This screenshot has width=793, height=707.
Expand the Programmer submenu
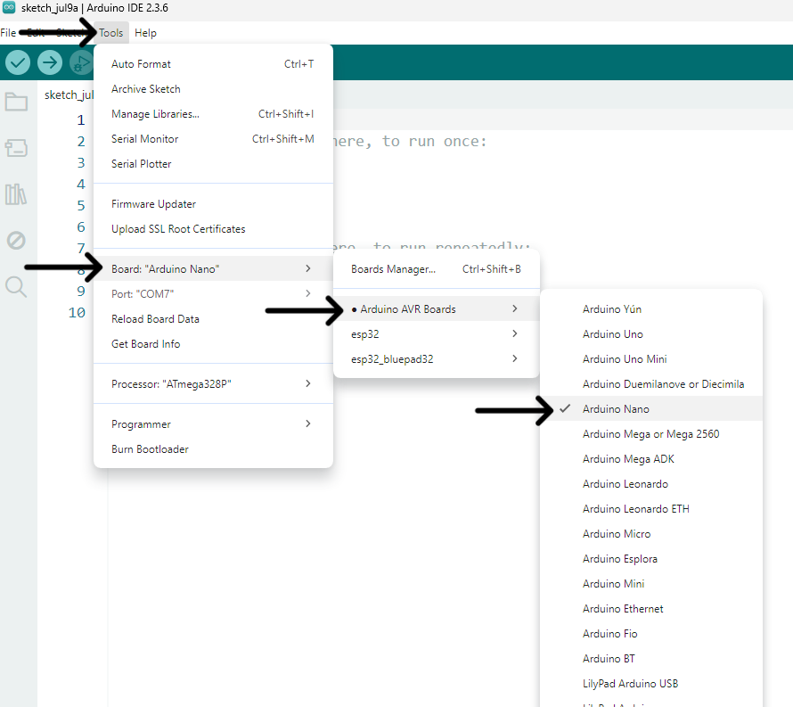tap(213, 424)
